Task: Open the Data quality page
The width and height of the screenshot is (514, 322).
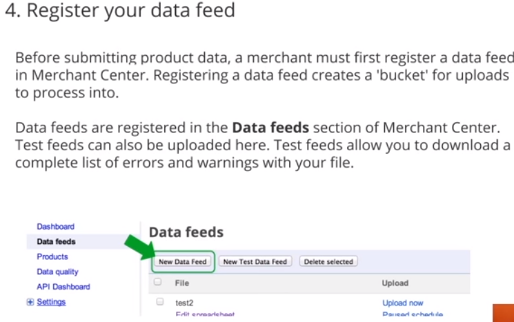Action: tap(57, 272)
